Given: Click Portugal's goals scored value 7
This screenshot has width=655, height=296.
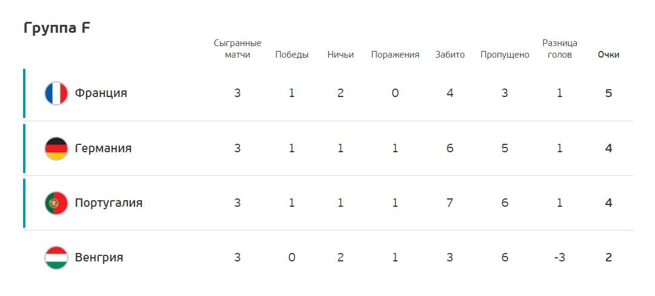Looking at the screenshot, I should pos(450,203).
